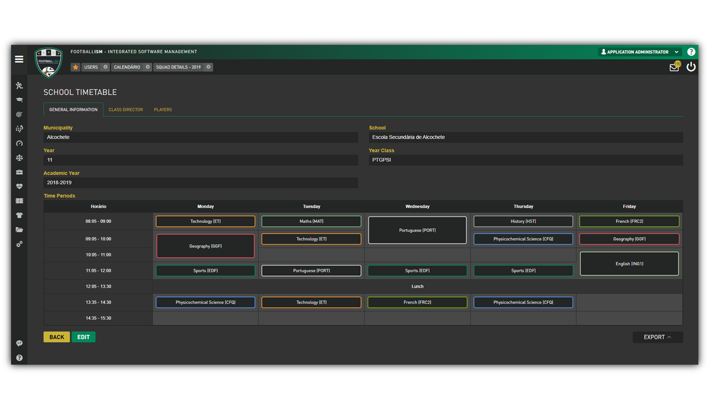Select Monday's Sports (EDF) lesson block
Screen dimensions: 710x399
[206, 270]
